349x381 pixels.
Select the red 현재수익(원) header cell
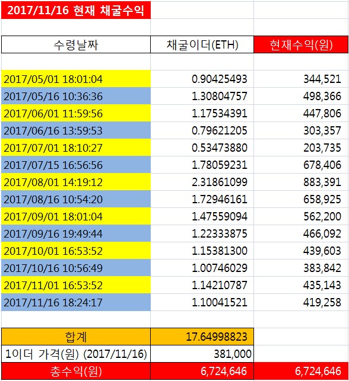click(301, 44)
